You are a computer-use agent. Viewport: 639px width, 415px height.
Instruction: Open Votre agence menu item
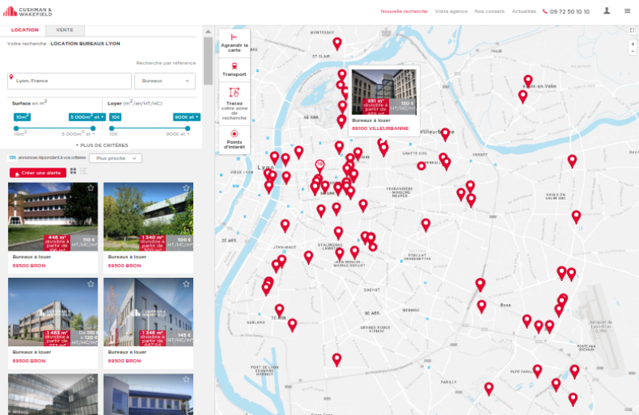[x=451, y=11]
